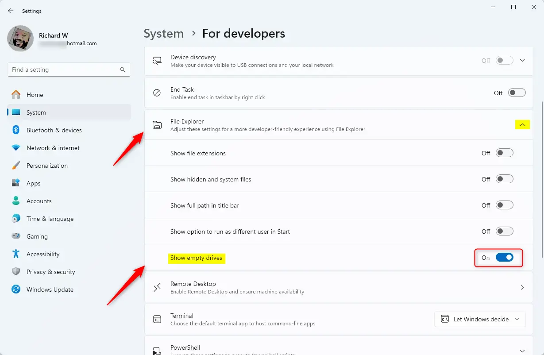Open Network & internet page
Viewport: 544px width, 355px height.
(x=53, y=148)
